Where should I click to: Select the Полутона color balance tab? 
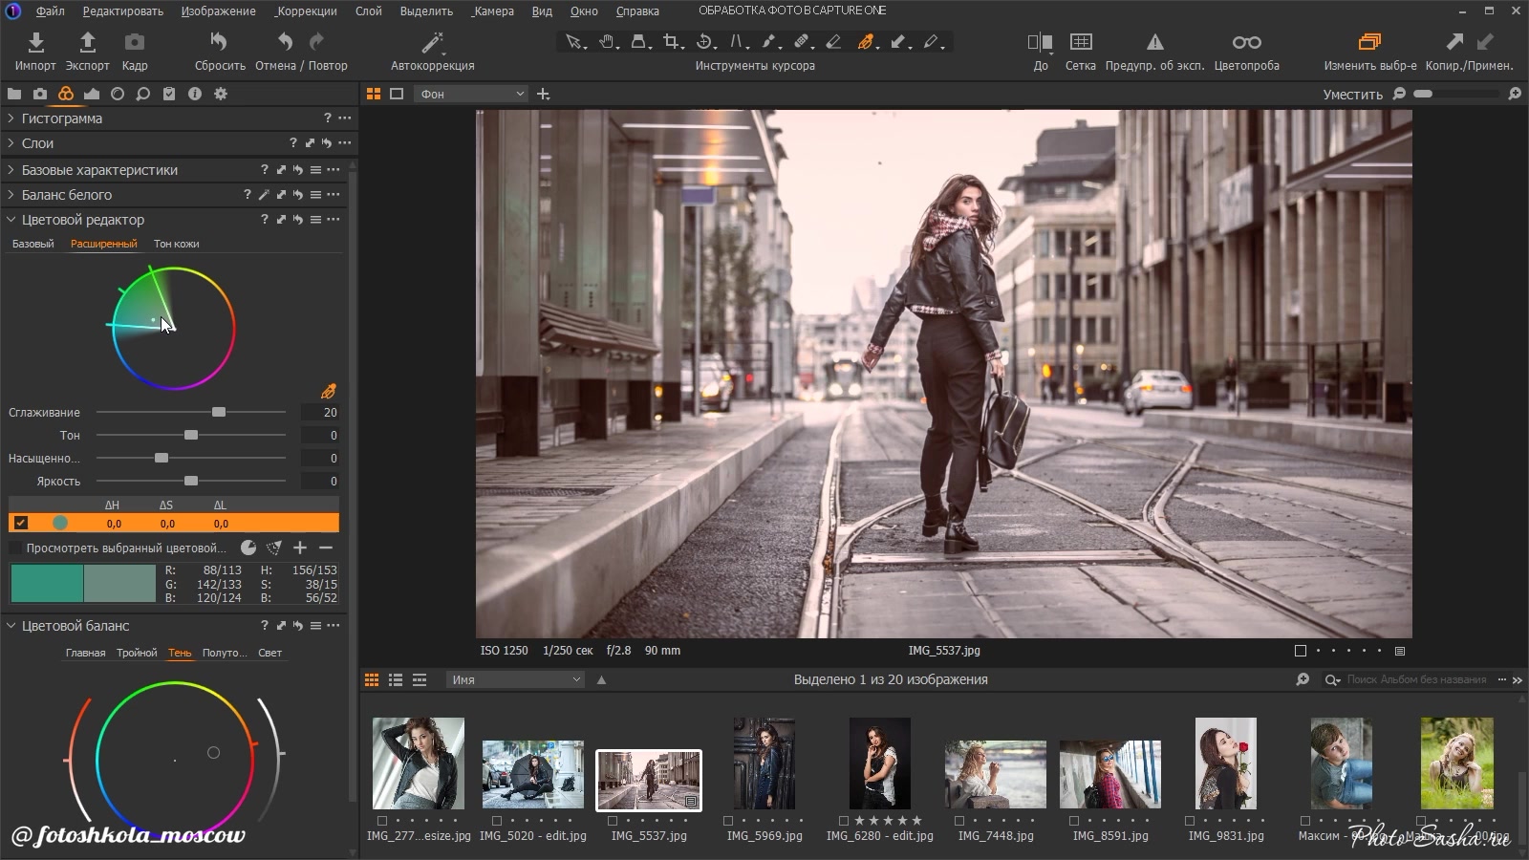coord(225,653)
